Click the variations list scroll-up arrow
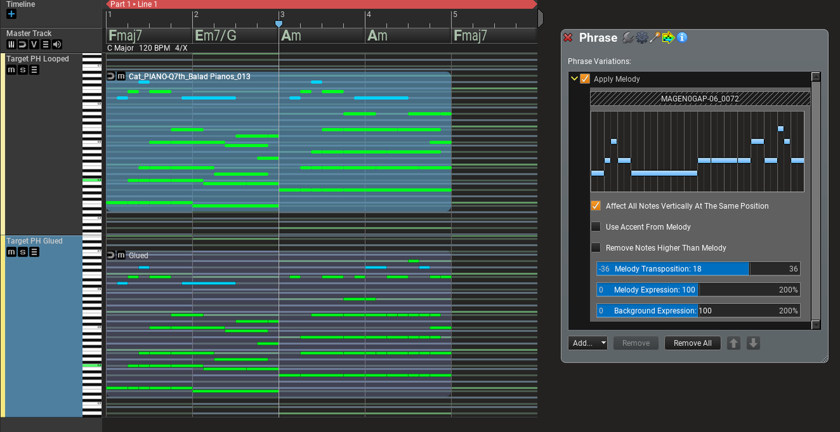840x432 pixels. (x=816, y=76)
